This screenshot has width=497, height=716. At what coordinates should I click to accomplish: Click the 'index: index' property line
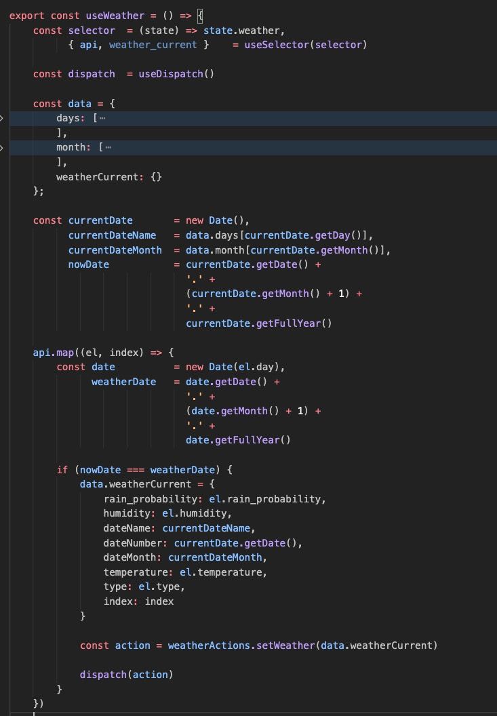pyautogui.click(x=138, y=601)
